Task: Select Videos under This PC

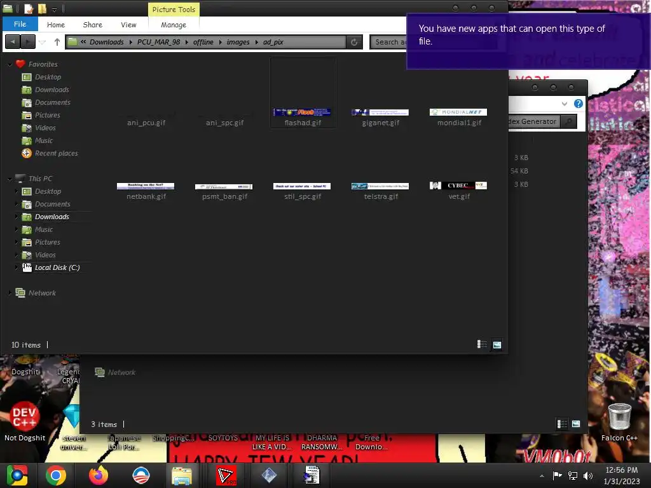Action: (x=45, y=255)
